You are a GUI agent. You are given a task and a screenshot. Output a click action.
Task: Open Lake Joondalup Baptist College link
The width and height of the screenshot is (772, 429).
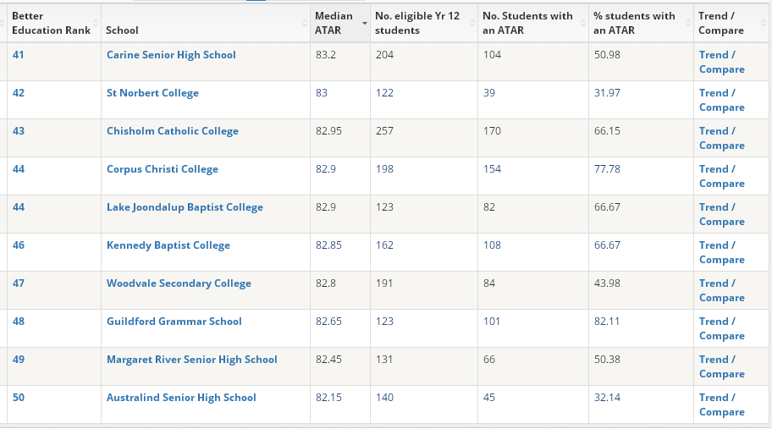185,207
